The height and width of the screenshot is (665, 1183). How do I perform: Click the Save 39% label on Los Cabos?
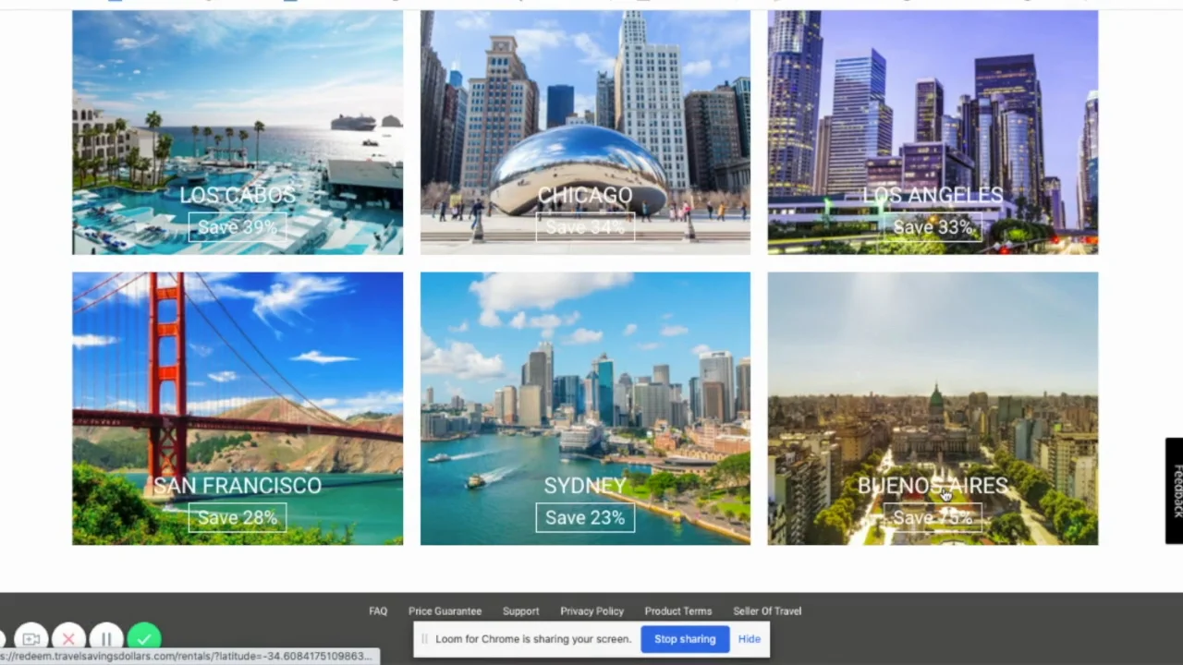238,227
